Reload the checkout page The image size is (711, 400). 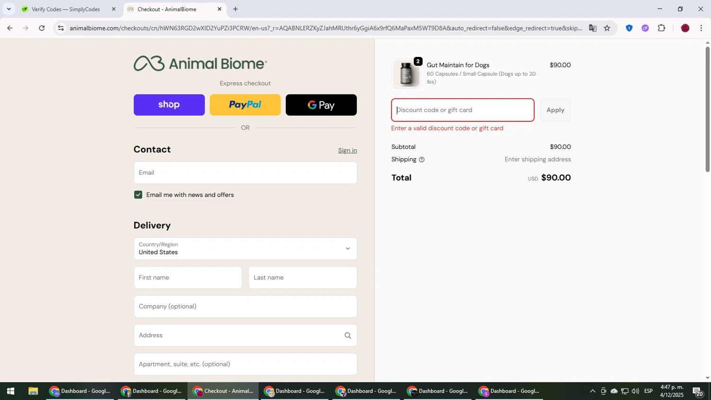click(x=42, y=28)
